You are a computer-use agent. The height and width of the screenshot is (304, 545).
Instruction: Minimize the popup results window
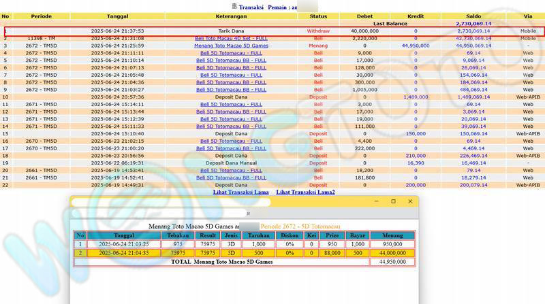(375, 202)
